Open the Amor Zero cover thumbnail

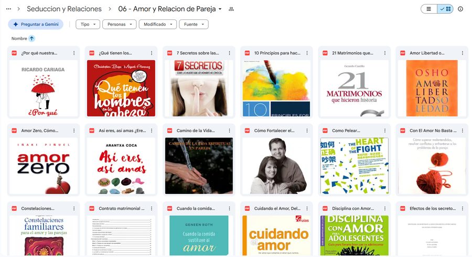tap(44, 166)
